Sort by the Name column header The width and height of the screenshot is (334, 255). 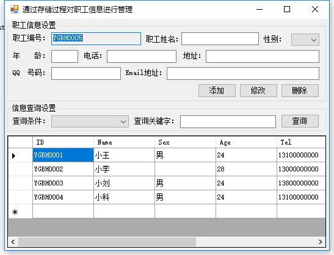click(124, 142)
